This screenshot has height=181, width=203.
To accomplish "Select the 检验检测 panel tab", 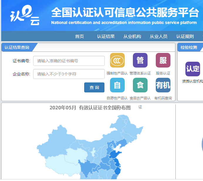I will tap(189, 47).
